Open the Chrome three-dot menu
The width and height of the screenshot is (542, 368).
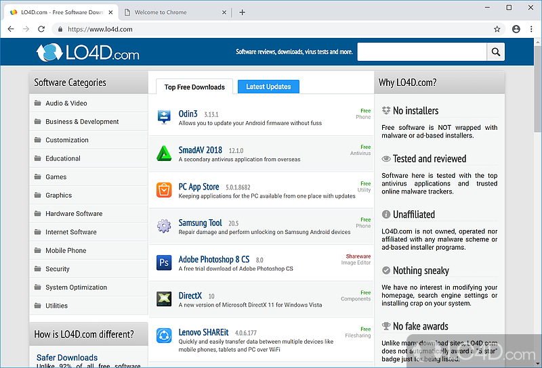pos(531,29)
